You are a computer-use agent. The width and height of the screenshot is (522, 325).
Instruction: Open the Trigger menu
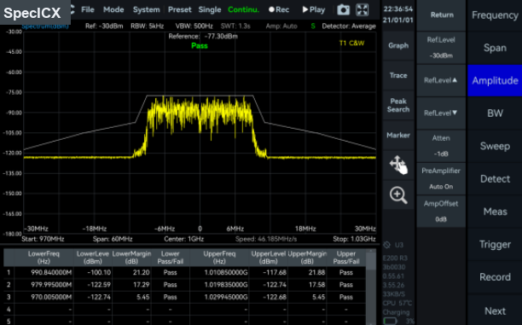[x=495, y=245]
